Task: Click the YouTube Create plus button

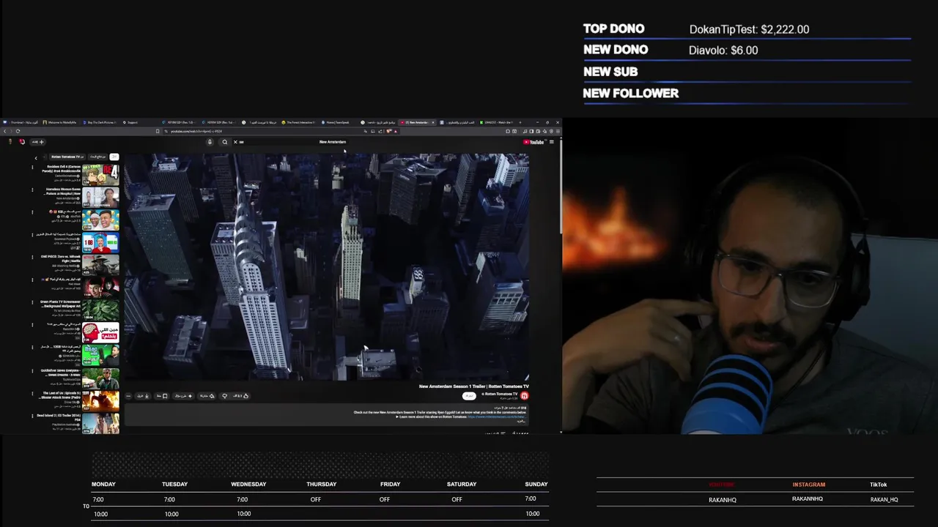Action: pyautogui.click(x=37, y=142)
